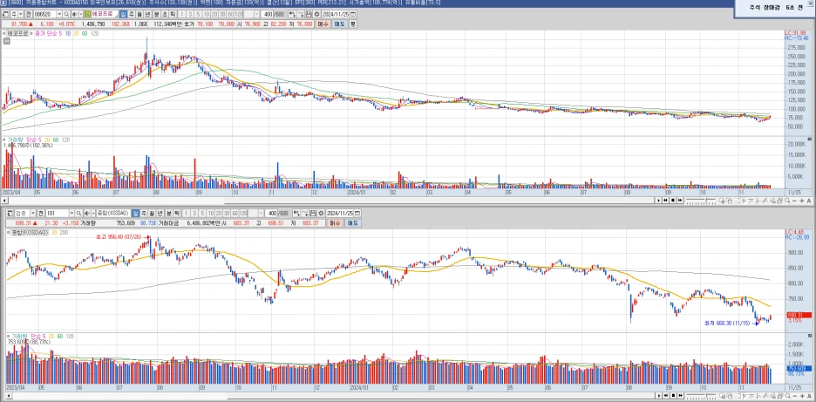The height and width of the screenshot is (402, 816).
Task: Click upper chart zoom magnifier icon
Action: [787, 201]
